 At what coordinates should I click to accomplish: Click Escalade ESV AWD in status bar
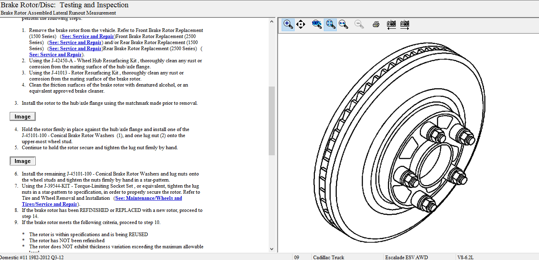click(x=406, y=257)
